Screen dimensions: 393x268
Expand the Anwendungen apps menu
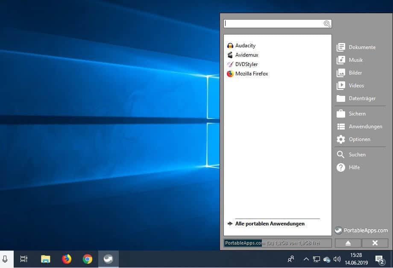pos(365,127)
